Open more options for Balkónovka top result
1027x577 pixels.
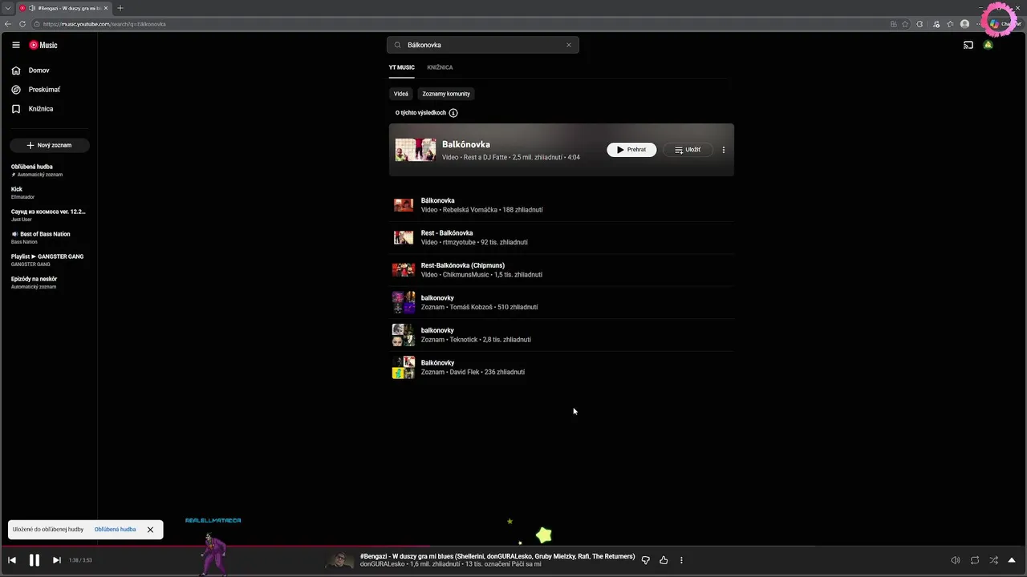pos(724,150)
